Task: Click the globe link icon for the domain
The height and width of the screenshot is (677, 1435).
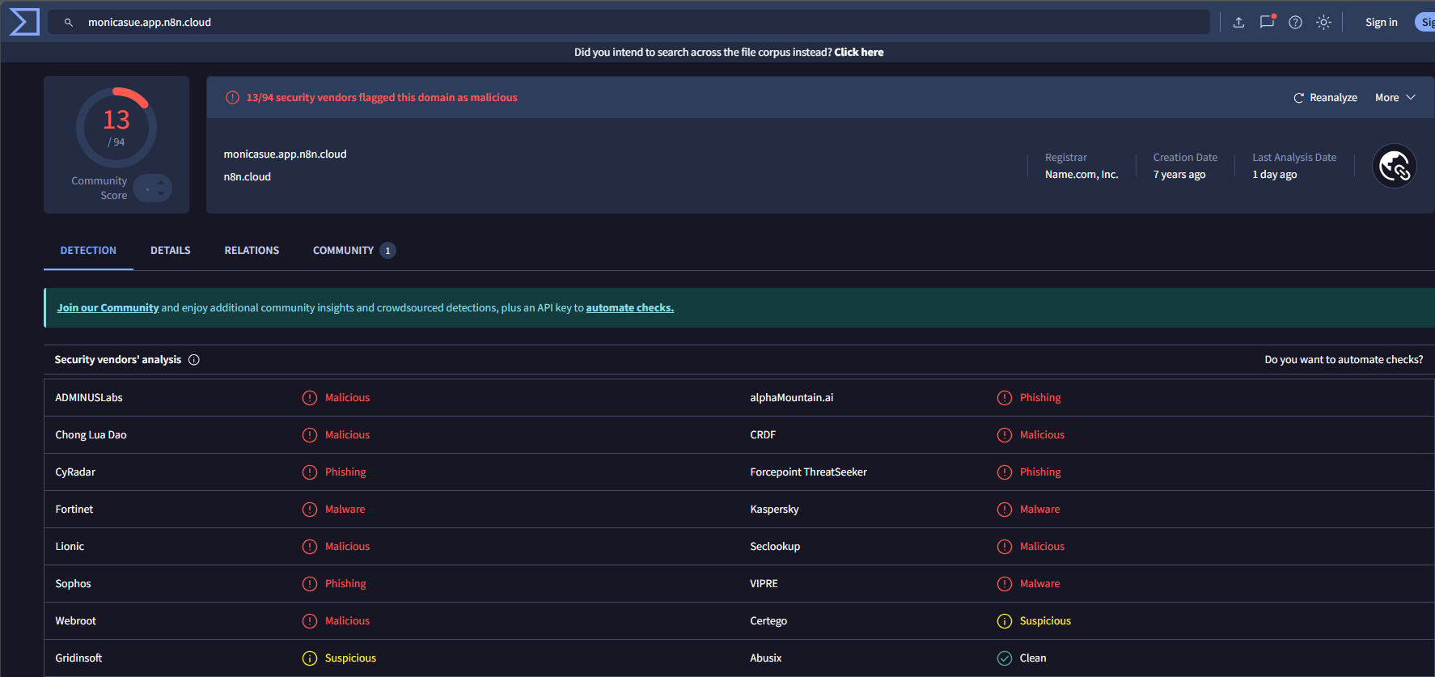Action: (1394, 166)
